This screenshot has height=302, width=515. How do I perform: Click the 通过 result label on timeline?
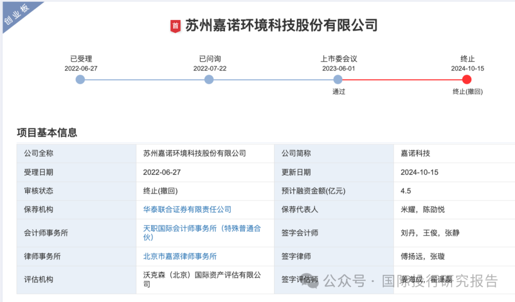click(339, 91)
